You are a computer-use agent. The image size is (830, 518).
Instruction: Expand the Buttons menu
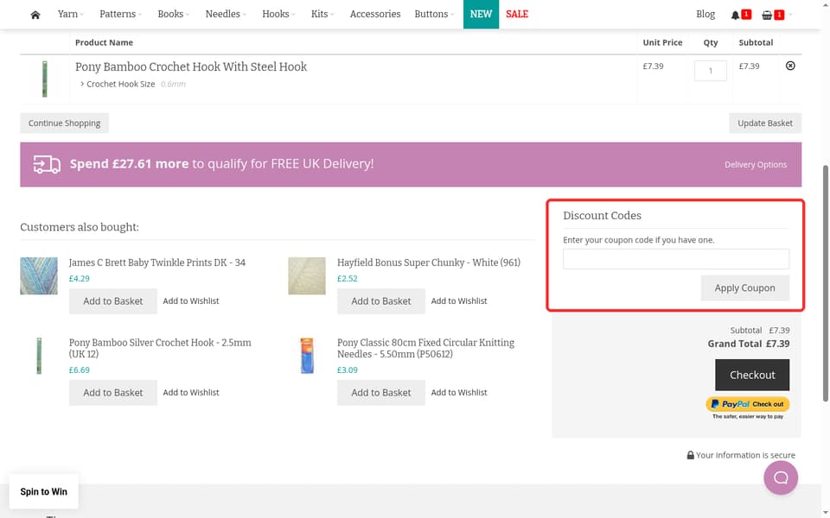point(435,15)
